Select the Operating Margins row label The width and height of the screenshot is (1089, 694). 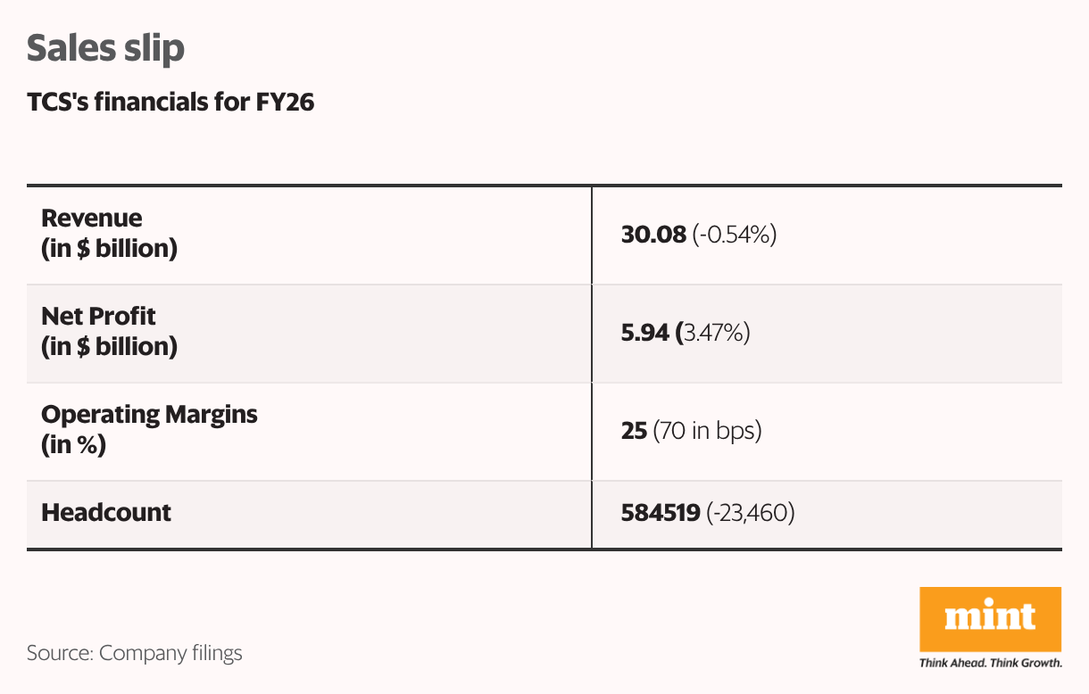point(149,415)
